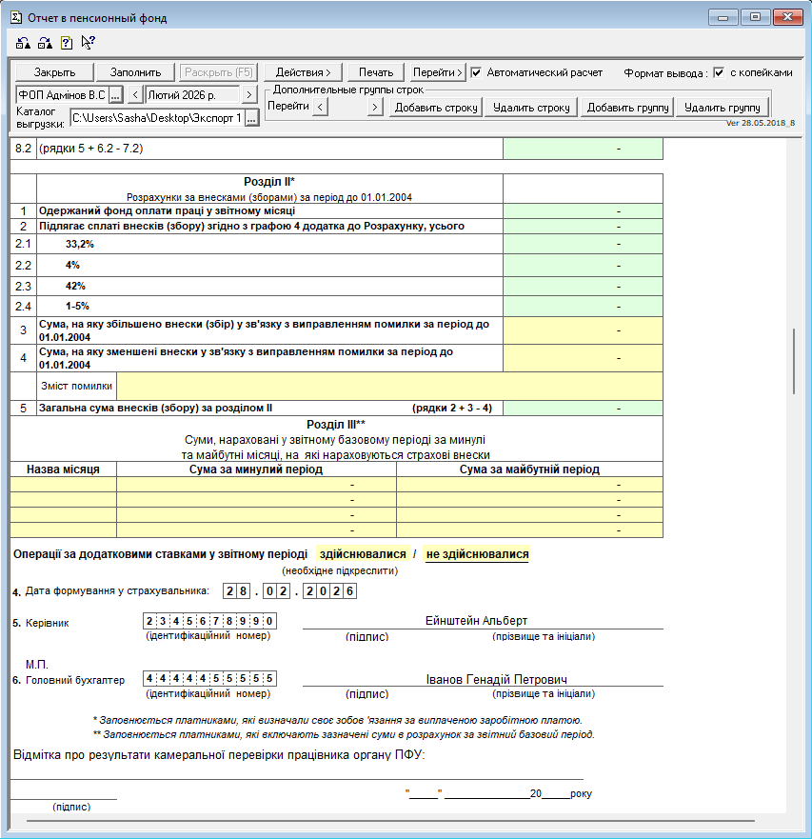Select the здійснювалися option
This screenshot has width=812, height=839.
coord(363,554)
